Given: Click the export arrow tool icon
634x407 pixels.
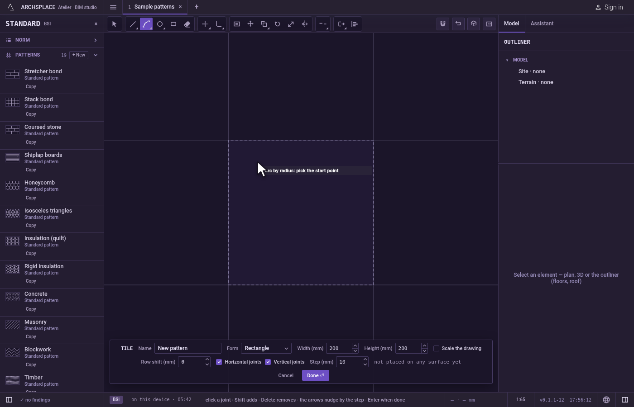Looking at the screenshot, I should click(x=341, y=24).
